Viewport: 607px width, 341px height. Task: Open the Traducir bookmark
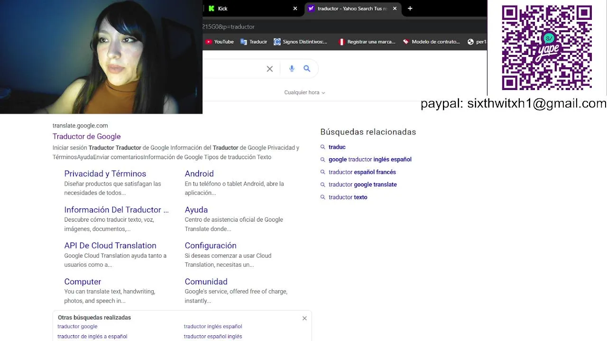tap(254, 42)
